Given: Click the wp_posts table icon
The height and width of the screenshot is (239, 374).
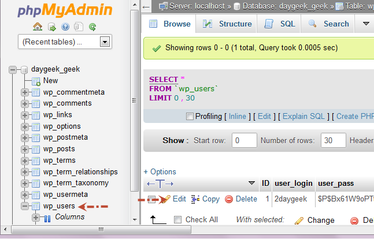Looking at the screenshot, I should [x=36, y=150].
